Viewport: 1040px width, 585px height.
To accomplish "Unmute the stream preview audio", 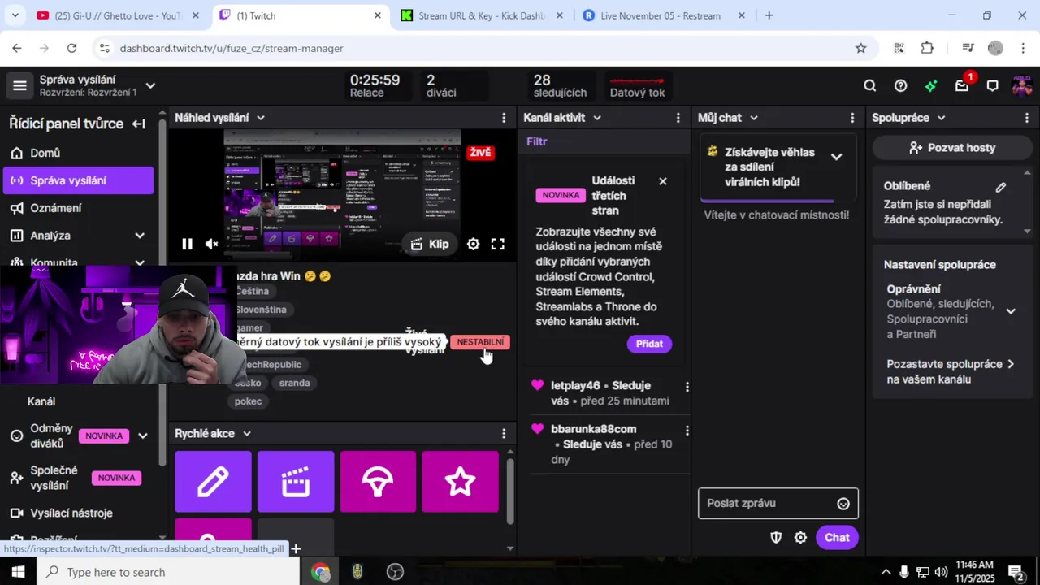I will (x=212, y=244).
